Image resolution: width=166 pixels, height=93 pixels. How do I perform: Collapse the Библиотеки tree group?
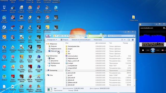pos(47,56)
